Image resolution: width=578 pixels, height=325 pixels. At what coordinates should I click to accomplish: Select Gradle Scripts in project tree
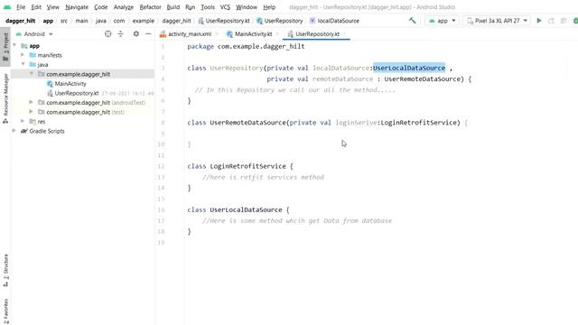pos(46,131)
